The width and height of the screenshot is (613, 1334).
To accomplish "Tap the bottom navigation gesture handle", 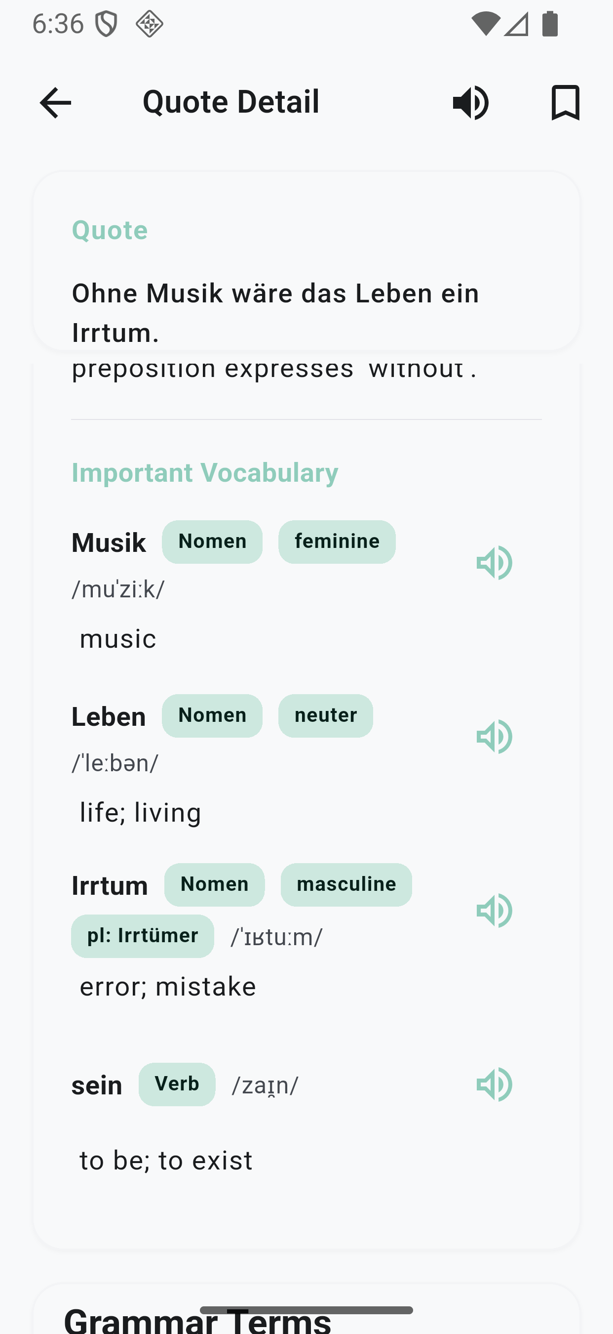I will (x=306, y=1310).
